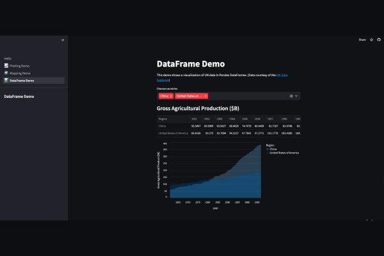This screenshot has width=384, height=256.
Task: Close the sidebar with the X icon
Action: click(x=63, y=40)
